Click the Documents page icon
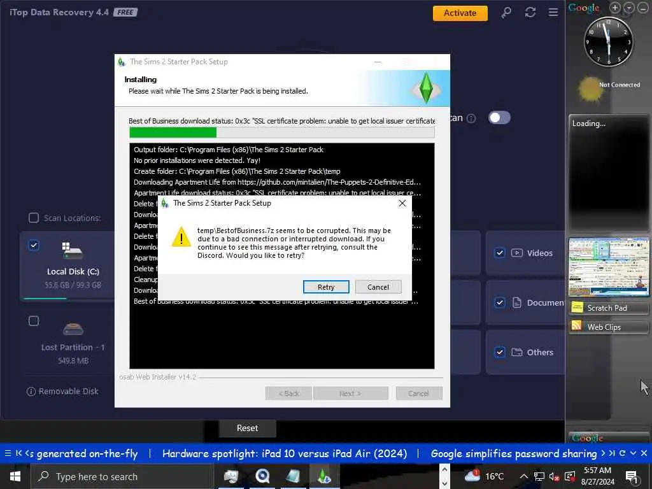This screenshot has width=652, height=489. (517, 302)
